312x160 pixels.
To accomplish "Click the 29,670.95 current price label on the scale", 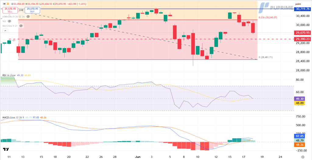I will tap(303, 33).
